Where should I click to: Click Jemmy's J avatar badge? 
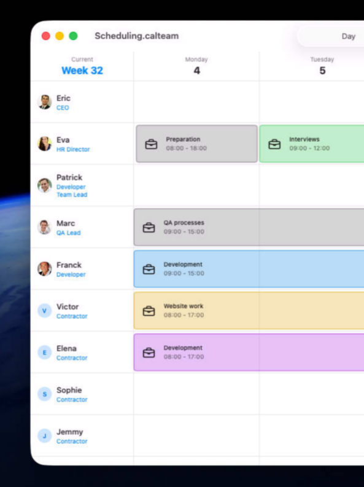[44, 436]
